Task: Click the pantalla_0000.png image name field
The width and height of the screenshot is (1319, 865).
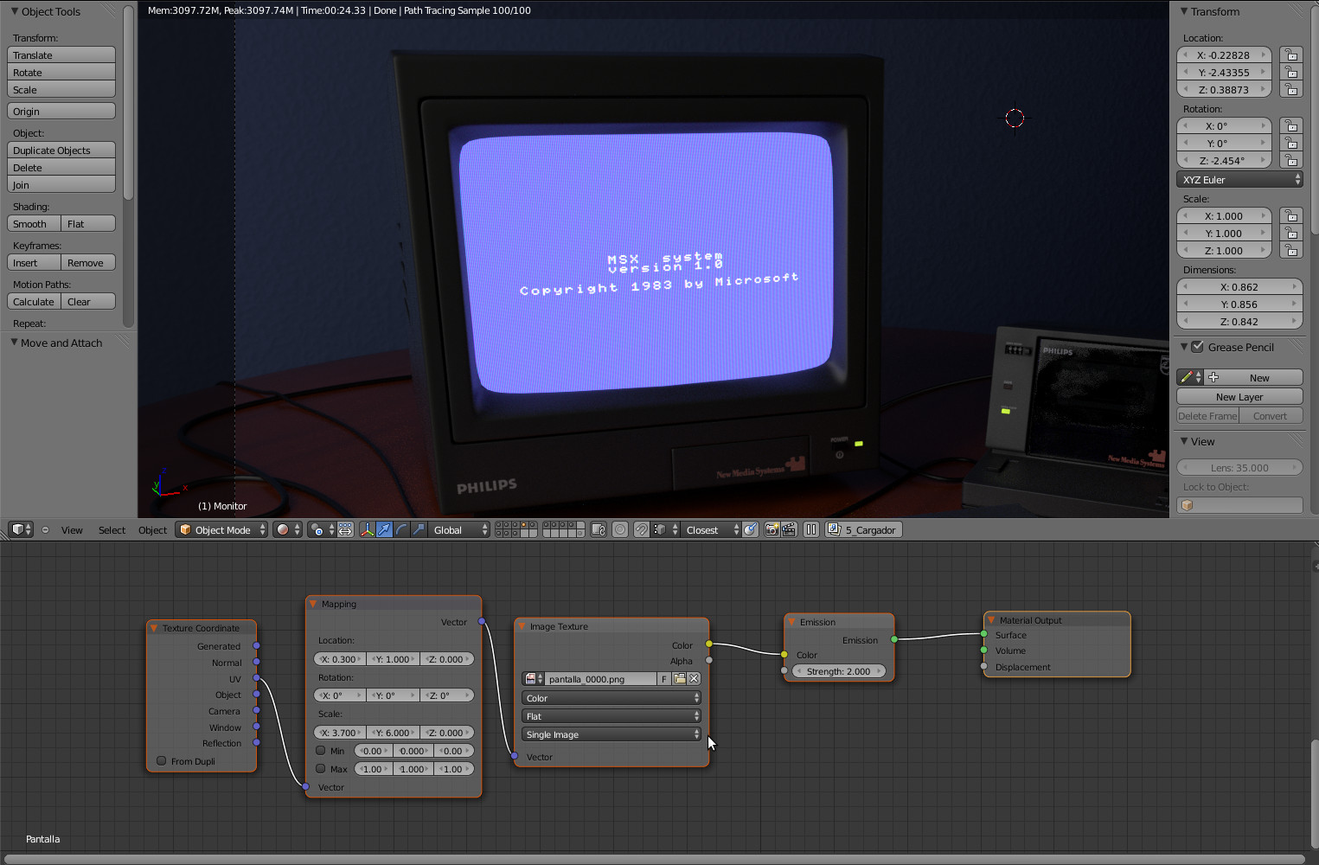Action: [x=601, y=679]
